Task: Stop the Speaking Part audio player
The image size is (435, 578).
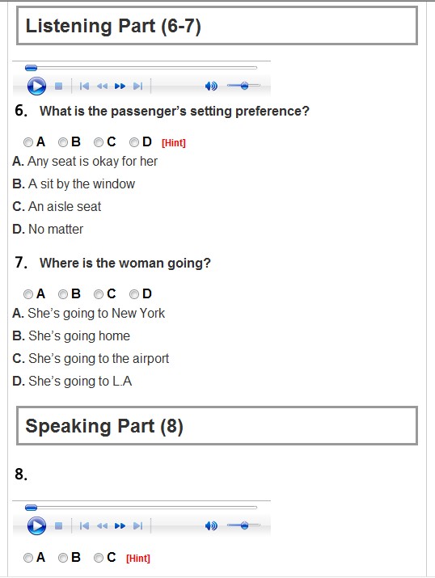Action: pos(58,525)
